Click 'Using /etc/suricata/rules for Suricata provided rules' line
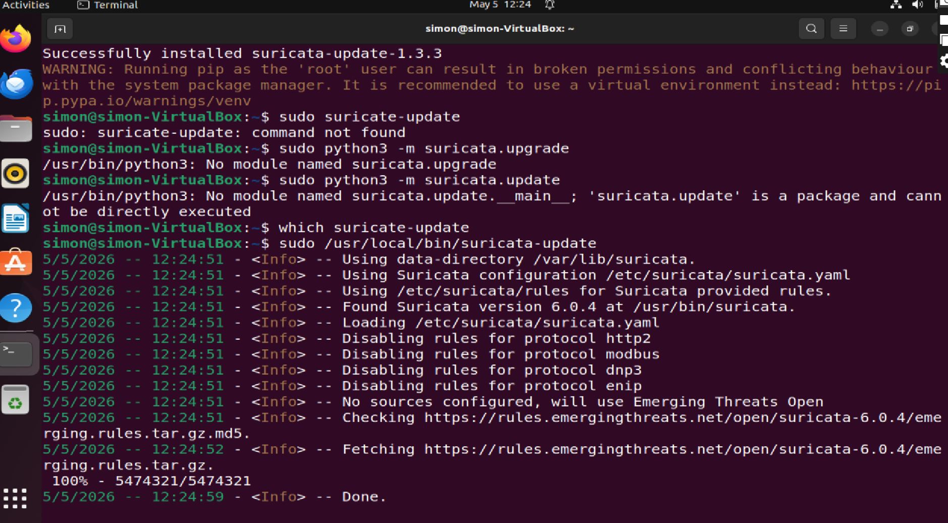 pos(437,291)
